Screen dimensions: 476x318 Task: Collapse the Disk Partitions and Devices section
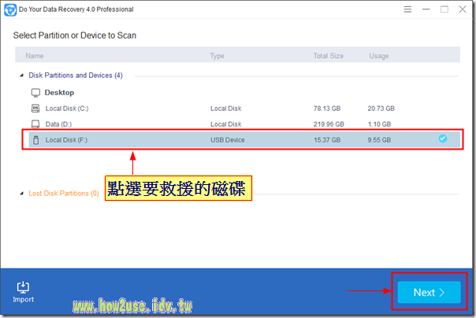pyautogui.click(x=21, y=76)
